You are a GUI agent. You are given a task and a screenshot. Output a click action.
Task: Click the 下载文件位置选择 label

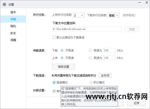64,23
